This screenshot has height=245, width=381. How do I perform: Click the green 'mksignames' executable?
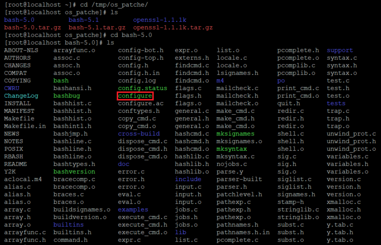pyautogui.click(x=235, y=134)
